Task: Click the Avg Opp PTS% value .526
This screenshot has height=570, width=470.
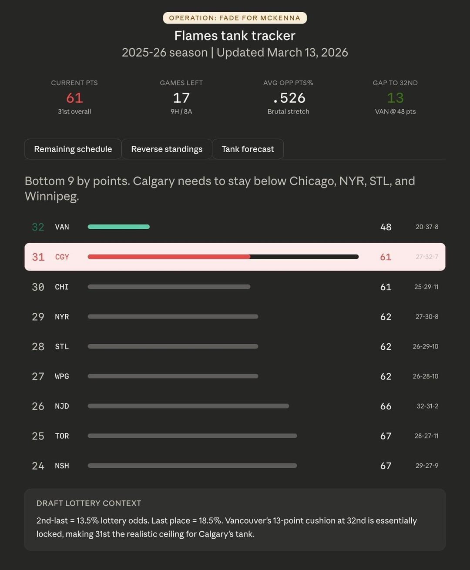Action: pyautogui.click(x=289, y=98)
